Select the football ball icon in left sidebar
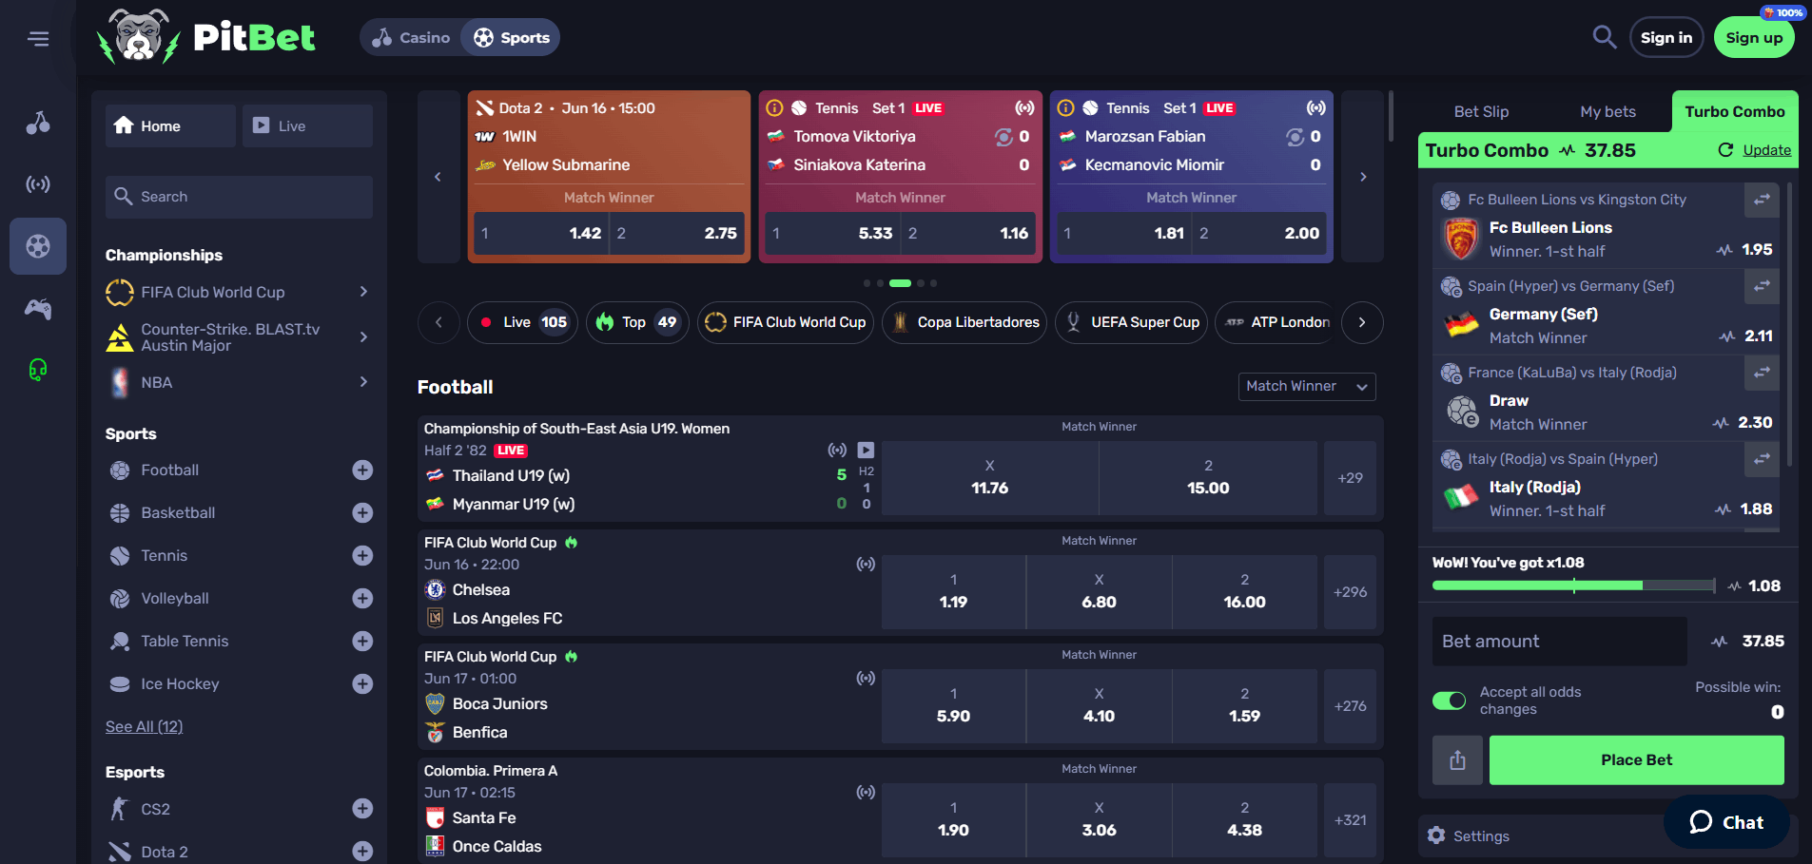 [x=38, y=246]
